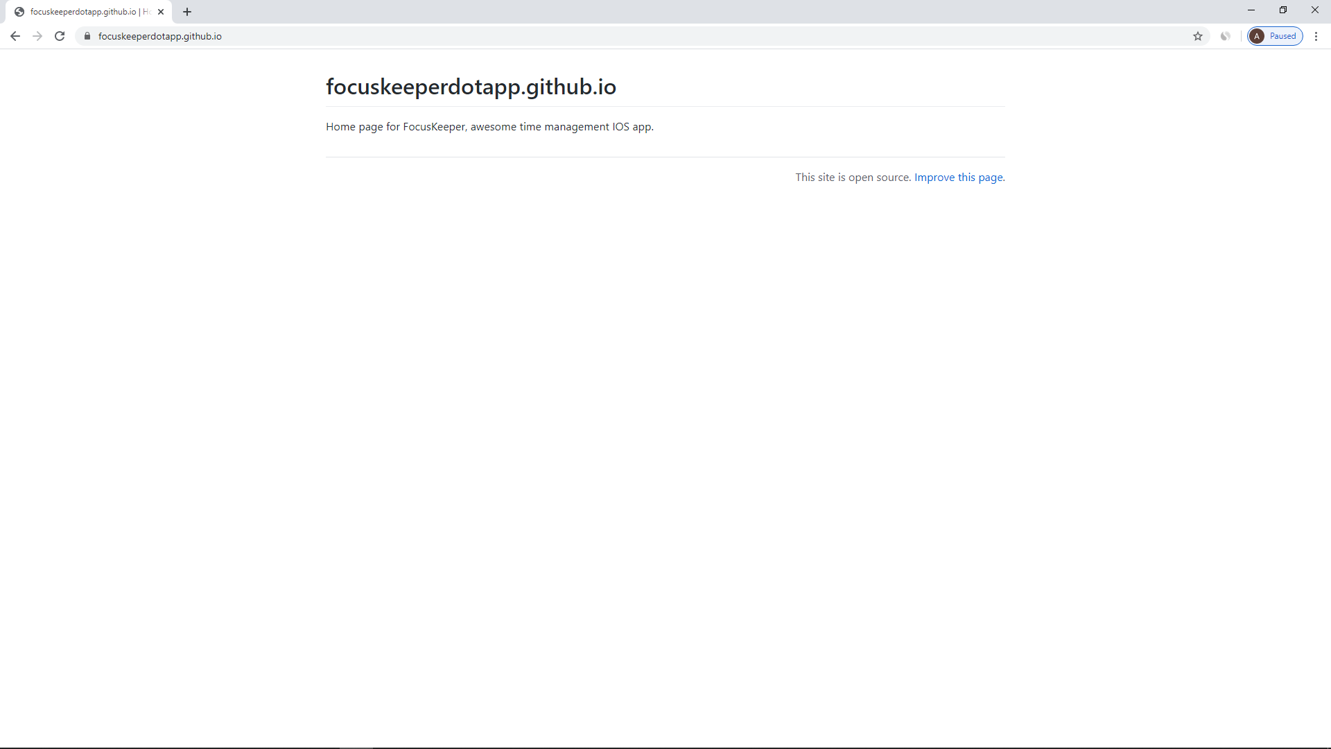Close the Chrome window

1315,10
